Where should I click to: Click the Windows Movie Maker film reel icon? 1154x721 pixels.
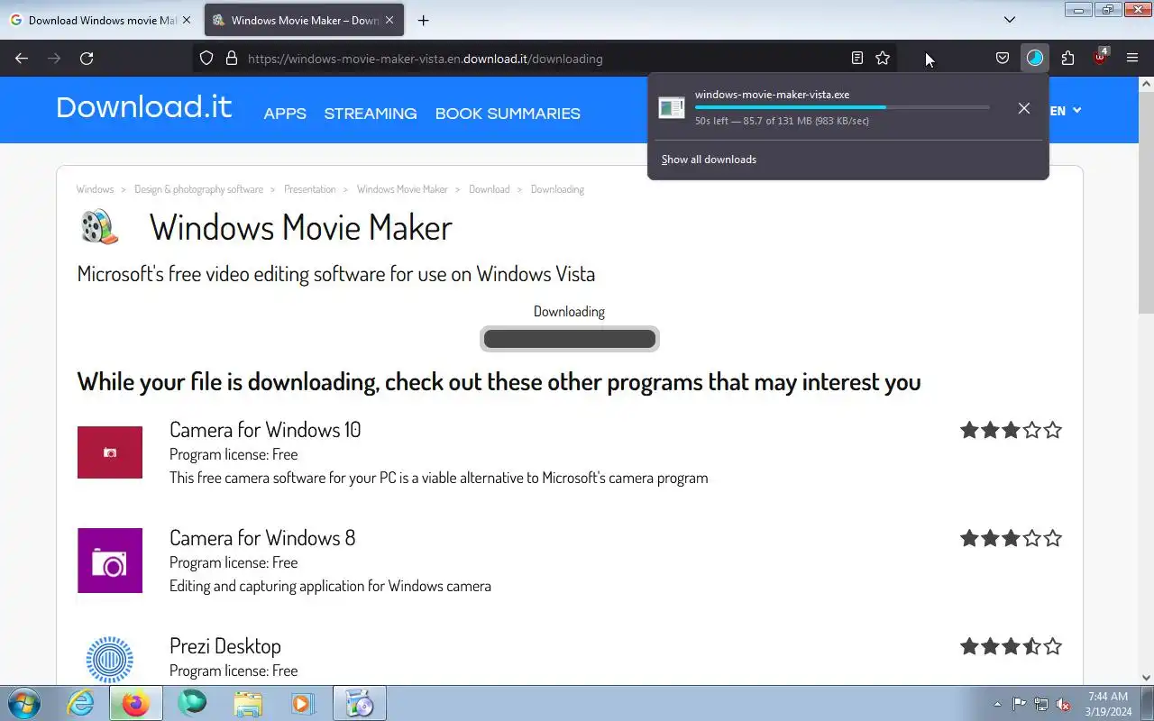click(x=99, y=227)
